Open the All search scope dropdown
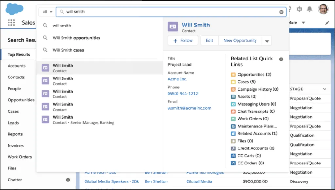 [47, 12]
